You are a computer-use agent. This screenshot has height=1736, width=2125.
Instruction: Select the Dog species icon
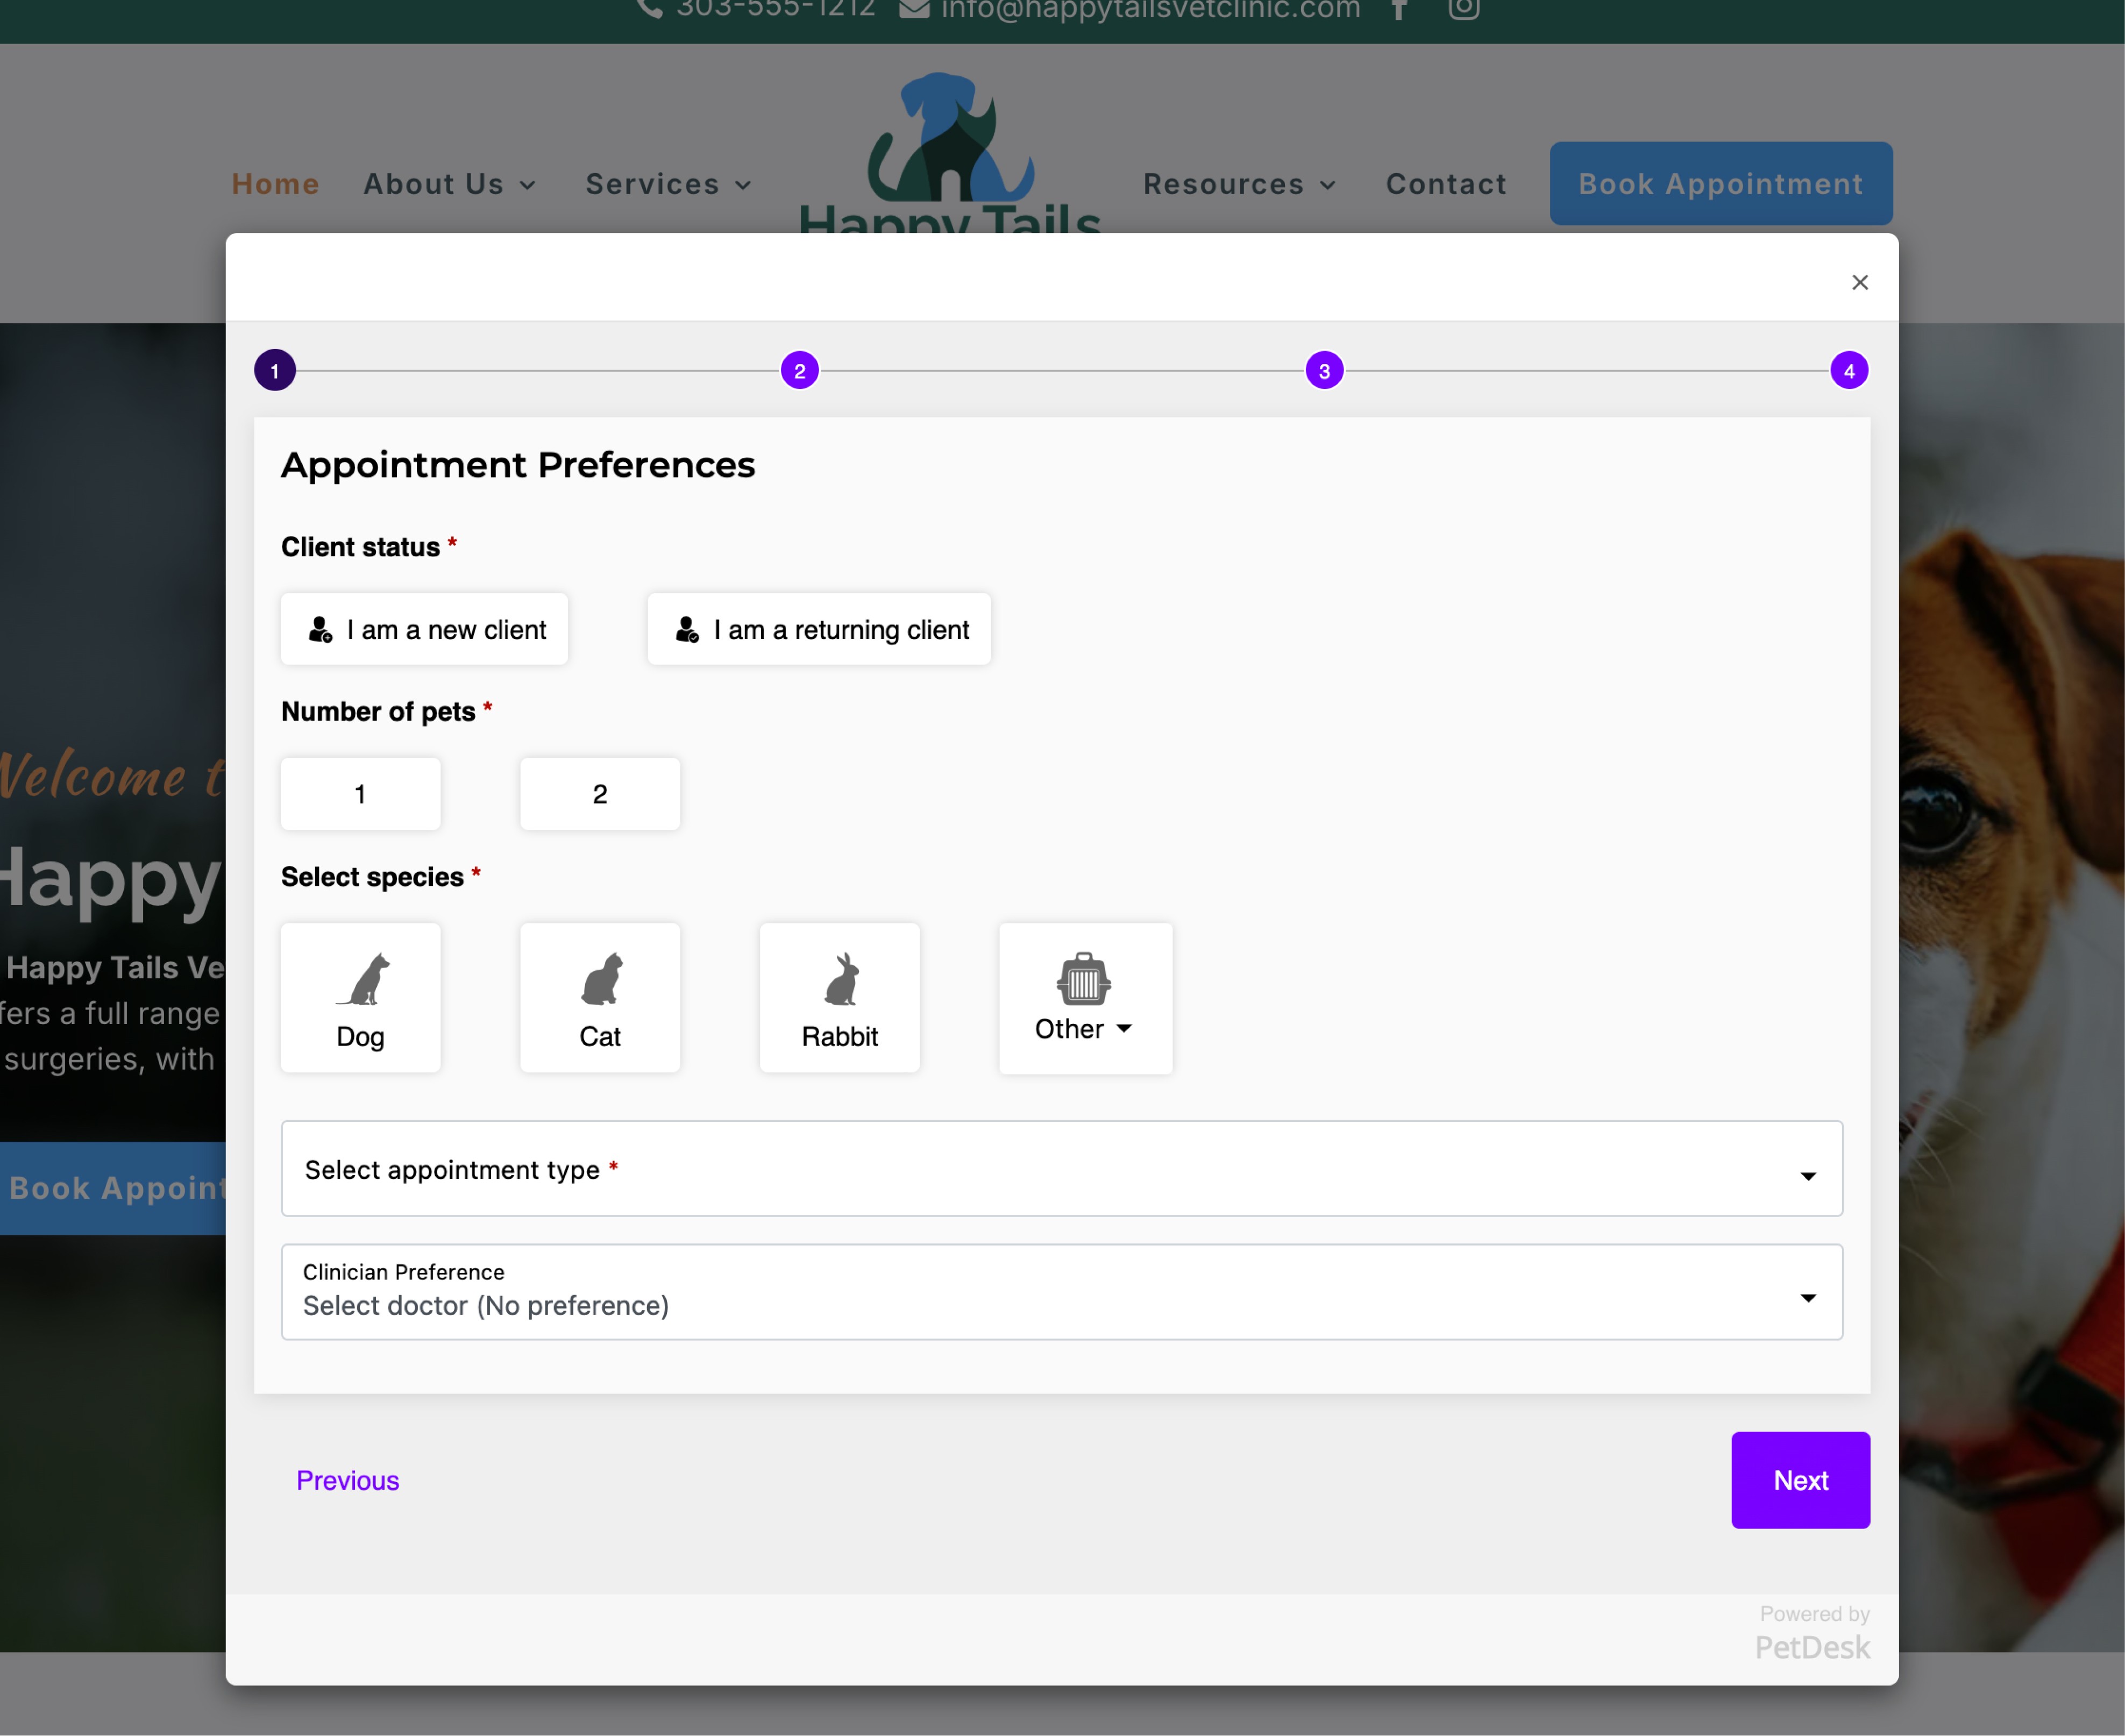point(362,979)
